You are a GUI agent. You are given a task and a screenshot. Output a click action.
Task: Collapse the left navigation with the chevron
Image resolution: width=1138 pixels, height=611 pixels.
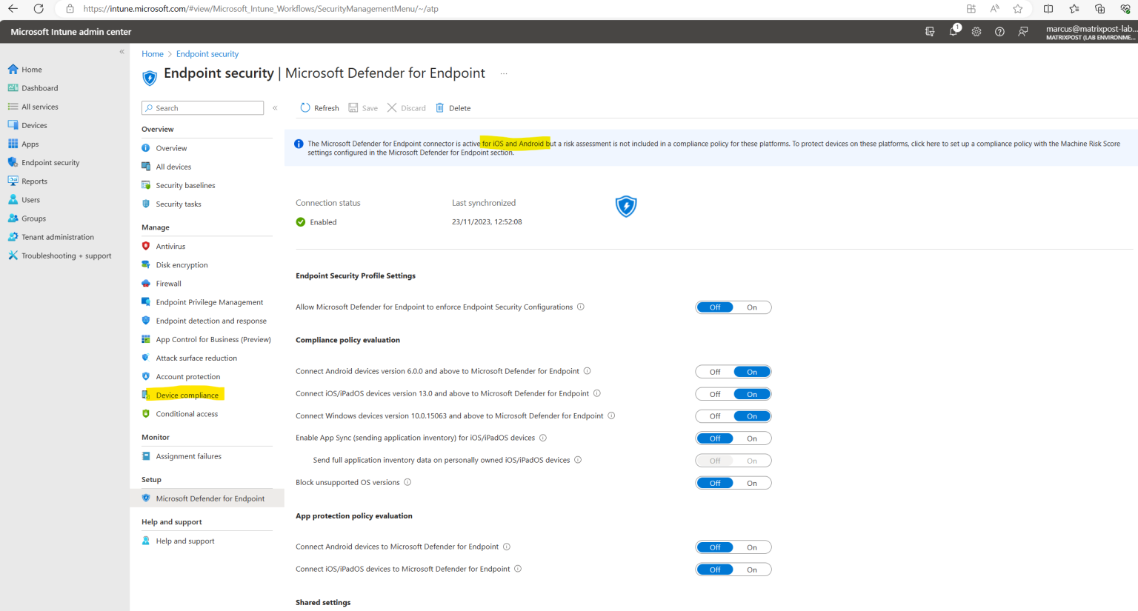(x=121, y=51)
